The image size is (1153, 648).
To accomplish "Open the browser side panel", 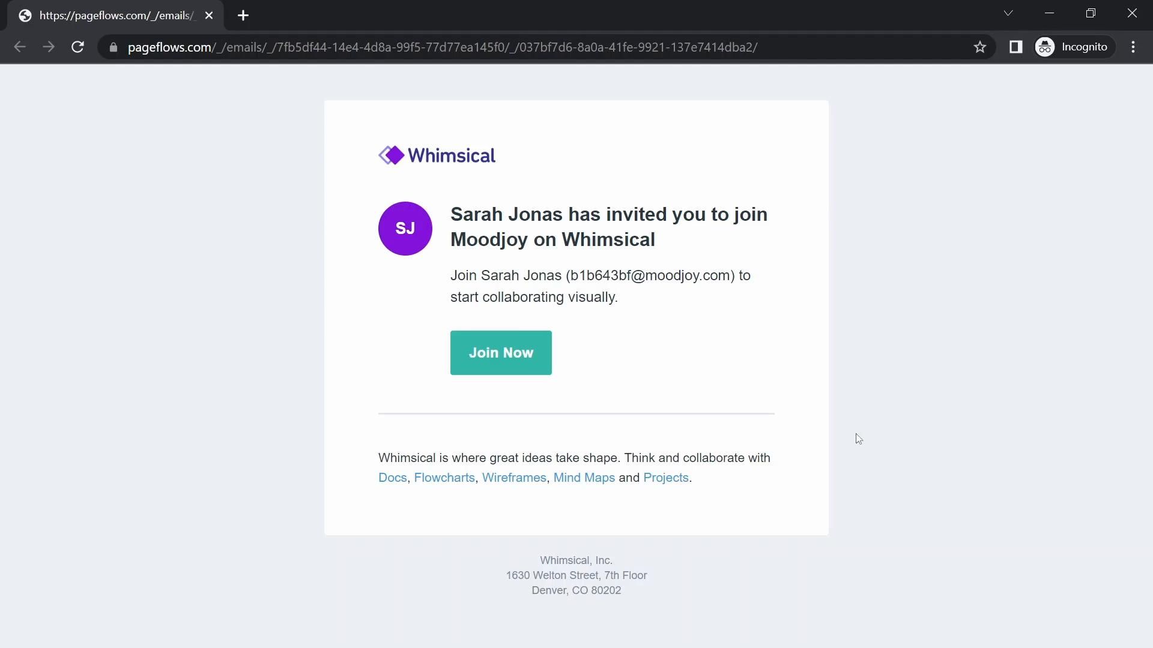I will click(1015, 47).
